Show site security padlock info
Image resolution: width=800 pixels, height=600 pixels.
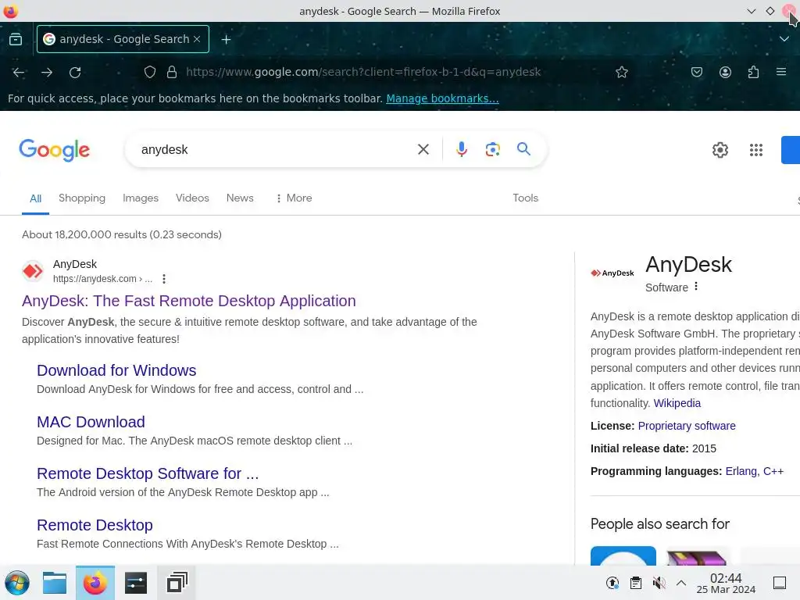pos(172,72)
